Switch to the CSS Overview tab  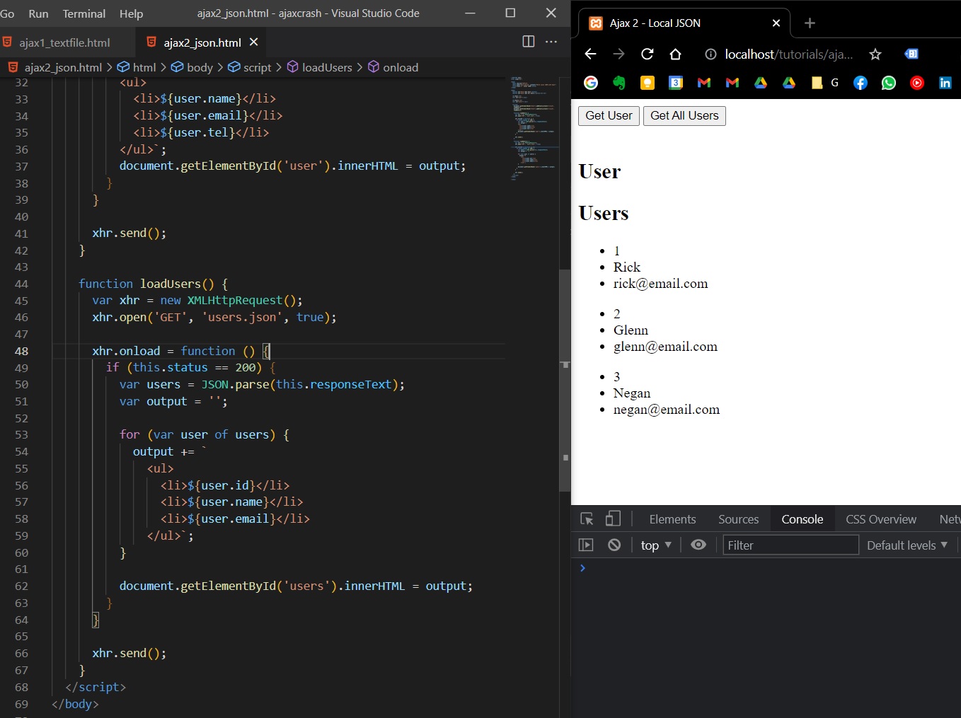coord(880,519)
